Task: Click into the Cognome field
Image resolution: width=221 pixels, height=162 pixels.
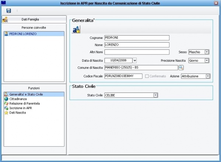Action: pyautogui.click(x=137, y=38)
